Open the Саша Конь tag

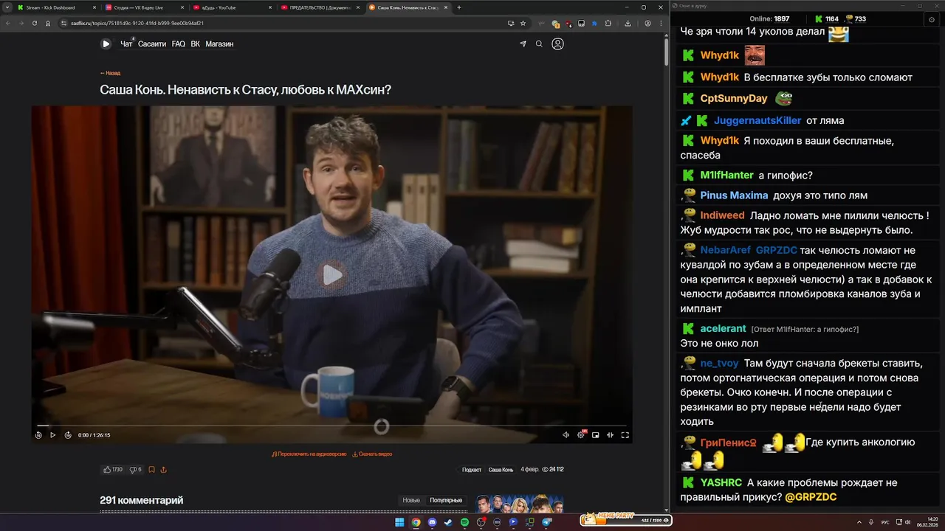point(501,470)
